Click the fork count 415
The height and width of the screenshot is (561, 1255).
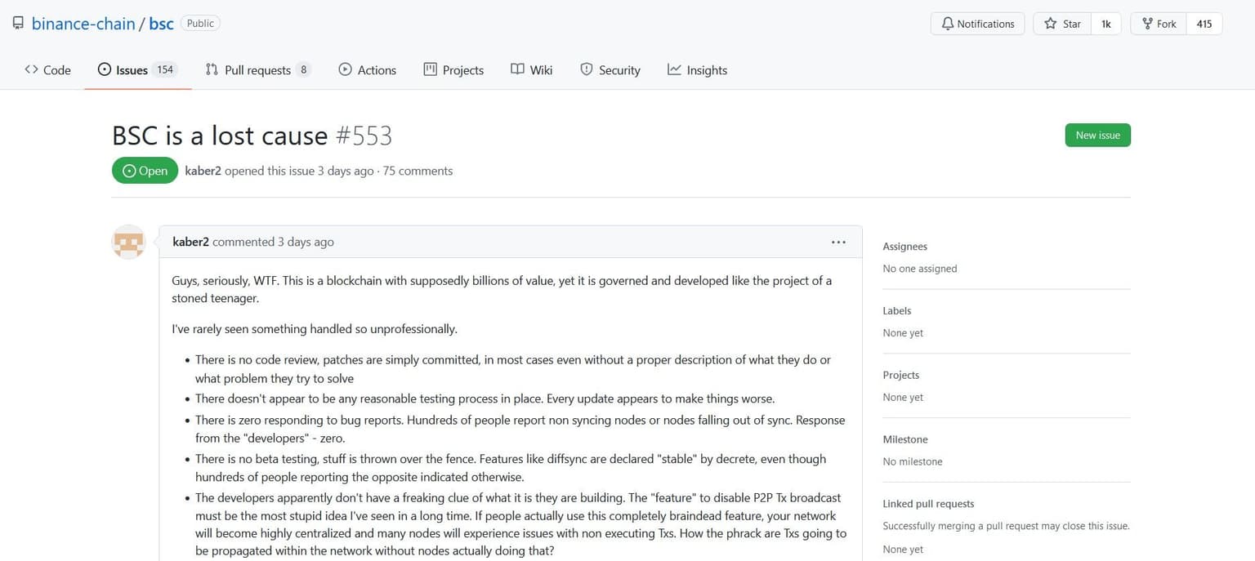1204,24
